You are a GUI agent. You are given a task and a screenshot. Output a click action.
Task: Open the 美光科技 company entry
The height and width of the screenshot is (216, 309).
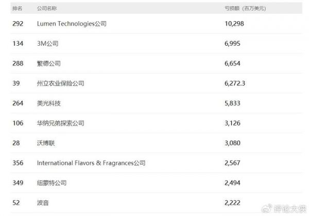[49, 103]
